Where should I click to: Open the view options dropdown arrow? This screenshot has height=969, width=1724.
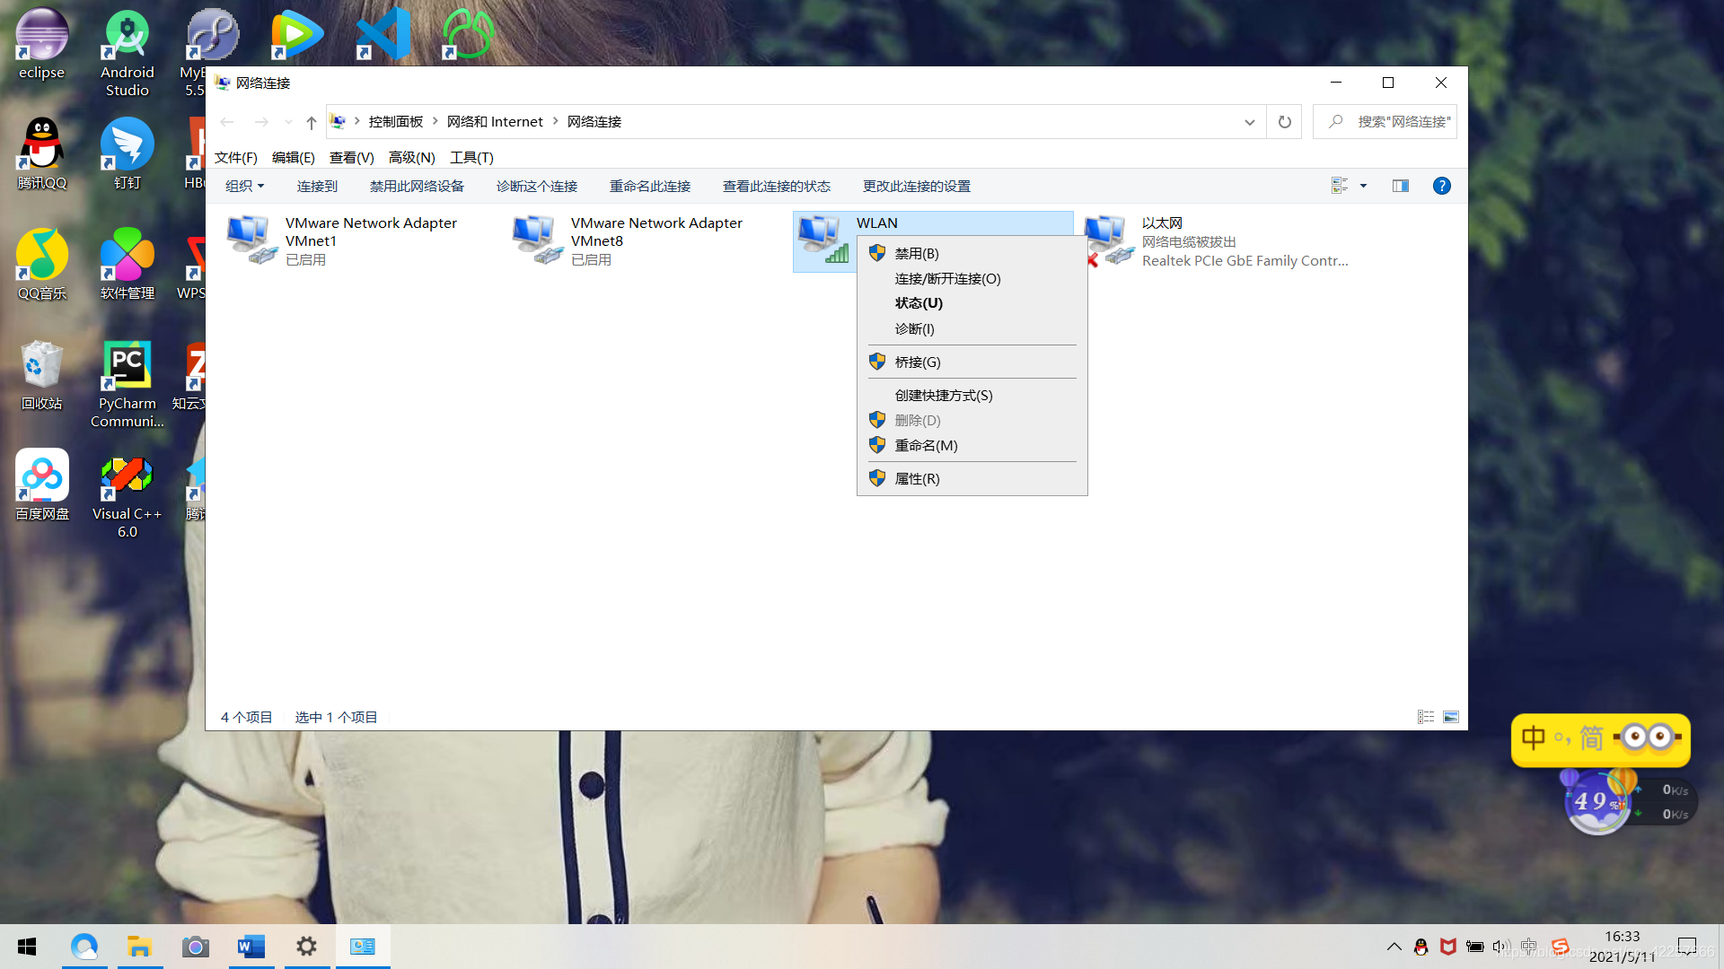click(1363, 186)
